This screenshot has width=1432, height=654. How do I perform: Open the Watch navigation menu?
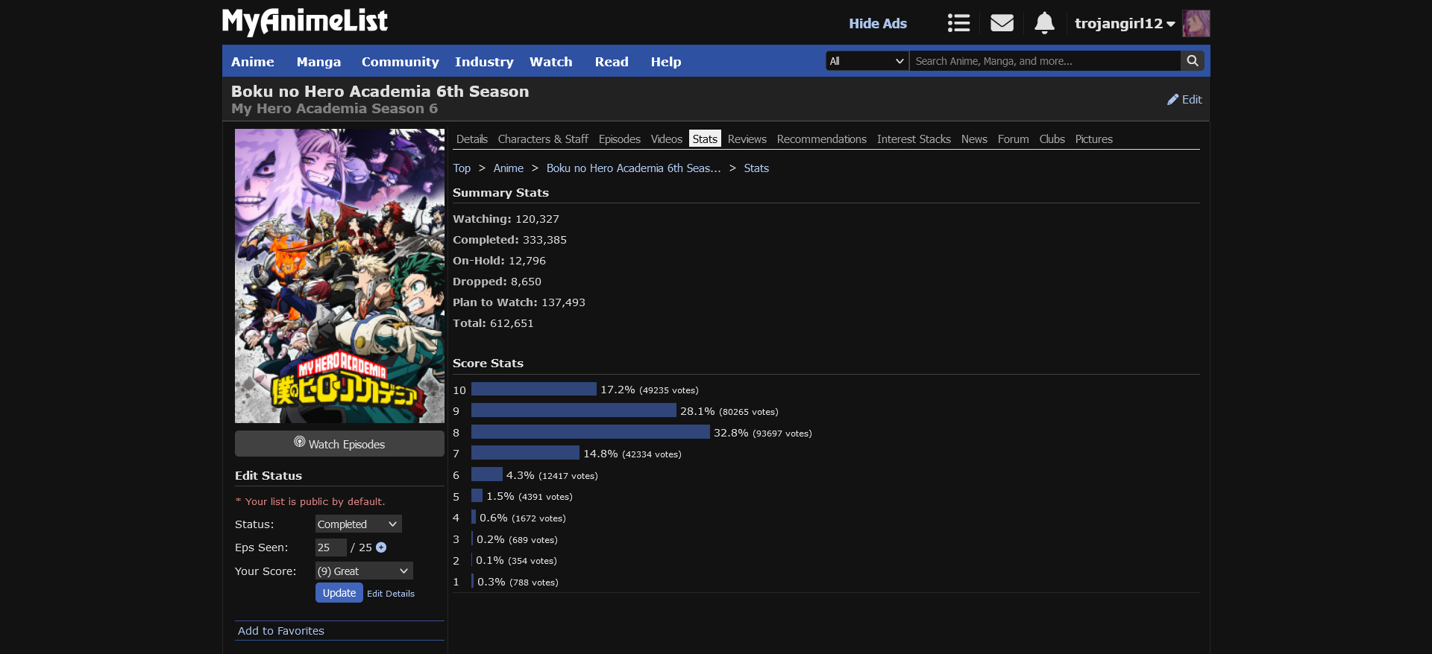click(550, 62)
